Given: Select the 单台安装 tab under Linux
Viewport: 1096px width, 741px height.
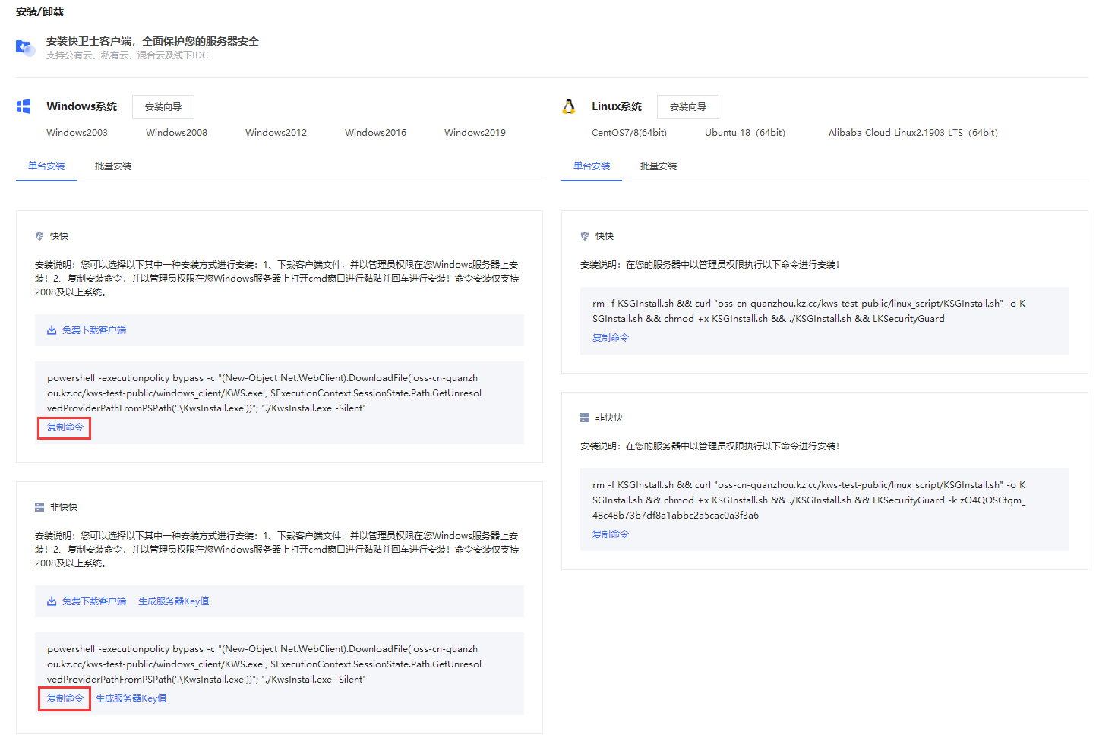Looking at the screenshot, I should click(592, 166).
